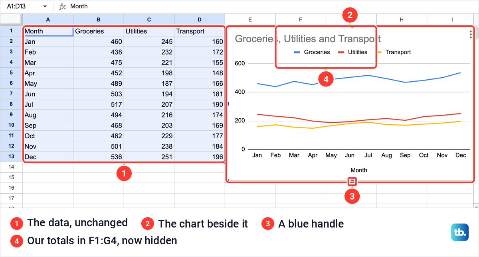Click the Mar cell in column A

coord(48,63)
